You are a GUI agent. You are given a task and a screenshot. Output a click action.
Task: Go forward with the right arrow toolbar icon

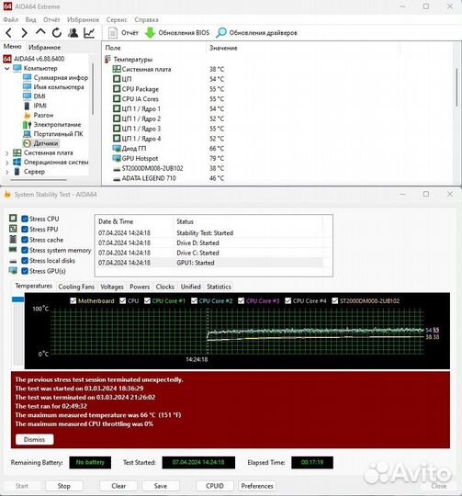tap(25, 32)
